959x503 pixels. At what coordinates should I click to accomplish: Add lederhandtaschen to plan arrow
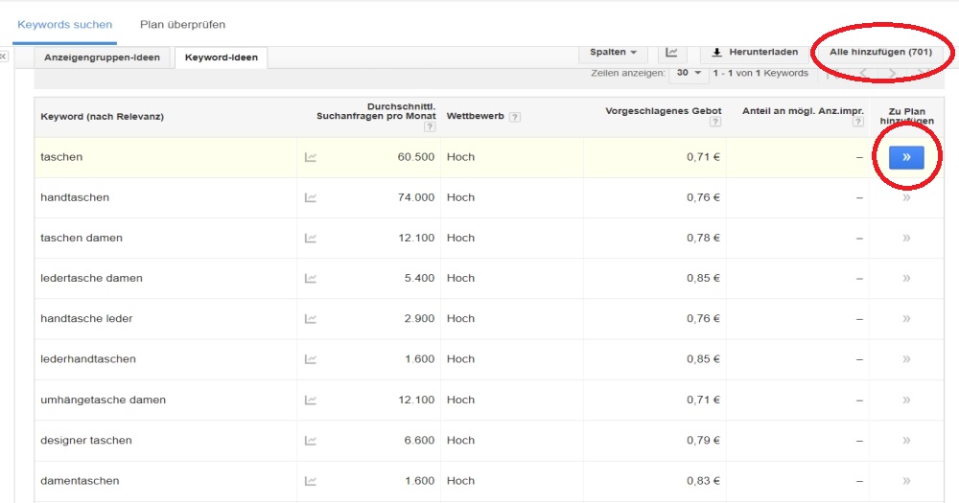(x=906, y=358)
